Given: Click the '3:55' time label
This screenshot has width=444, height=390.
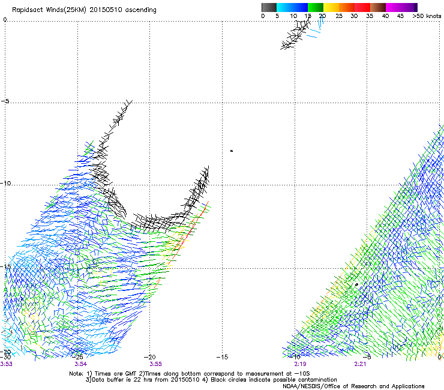Looking at the screenshot, I should click(155, 364).
